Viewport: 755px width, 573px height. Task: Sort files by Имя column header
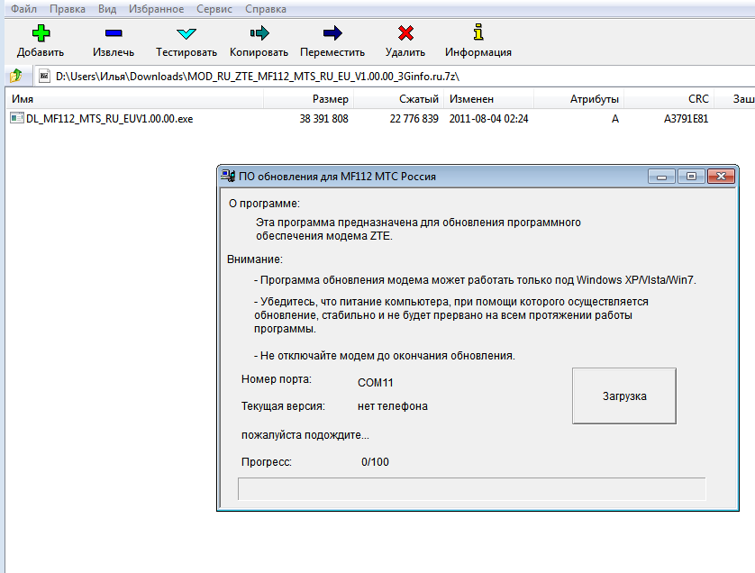[135, 99]
